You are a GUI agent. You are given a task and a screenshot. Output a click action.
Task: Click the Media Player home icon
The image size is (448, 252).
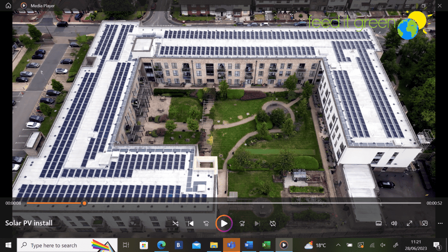[8, 5]
